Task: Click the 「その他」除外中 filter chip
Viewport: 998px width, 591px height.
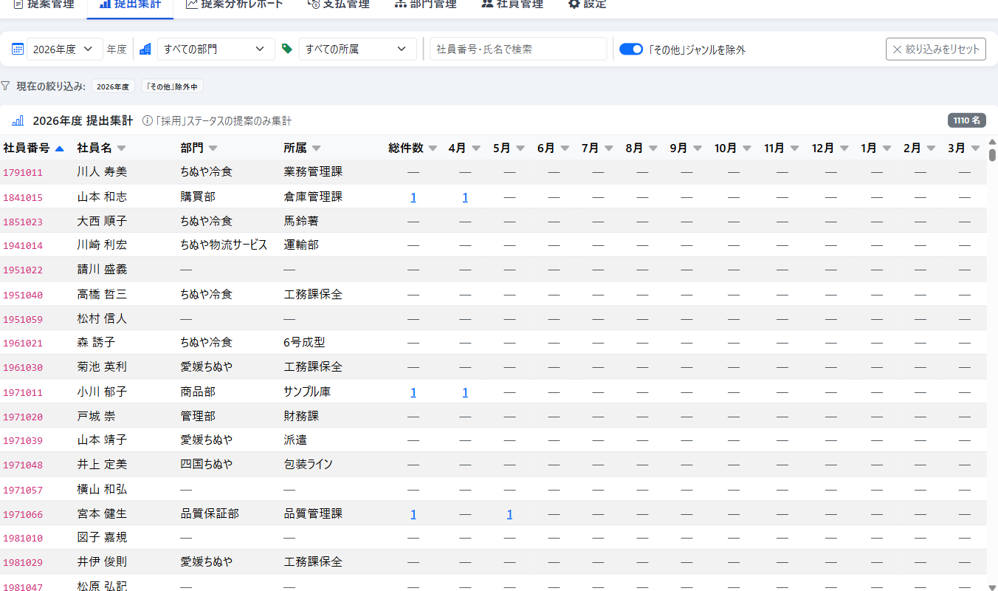Action: click(172, 86)
